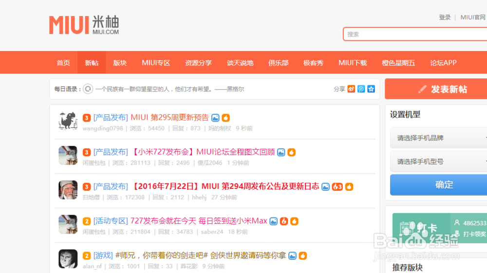
Task: Click the 打卡 check-in banner
Action: [x=439, y=228]
